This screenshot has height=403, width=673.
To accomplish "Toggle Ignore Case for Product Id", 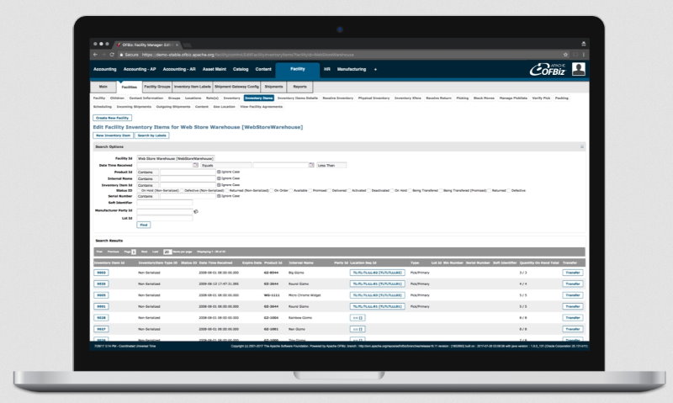I will pos(219,172).
